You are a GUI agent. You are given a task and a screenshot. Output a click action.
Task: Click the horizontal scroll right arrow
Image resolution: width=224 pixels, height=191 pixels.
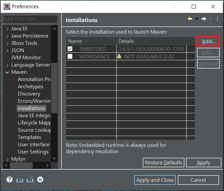pyautogui.click(x=47, y=165)
